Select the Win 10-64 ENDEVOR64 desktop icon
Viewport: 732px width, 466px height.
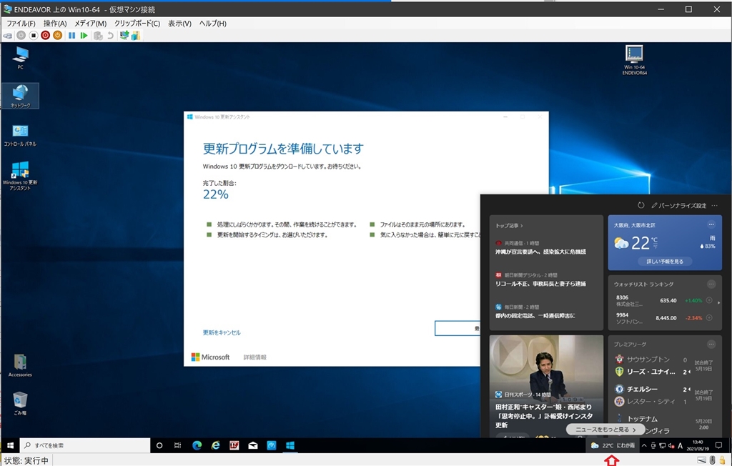click(635, 60)
